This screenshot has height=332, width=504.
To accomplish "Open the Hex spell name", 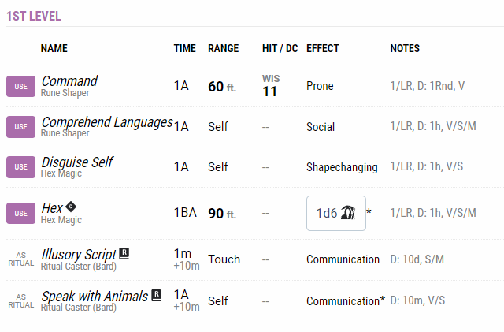I will tap(52, 208).
